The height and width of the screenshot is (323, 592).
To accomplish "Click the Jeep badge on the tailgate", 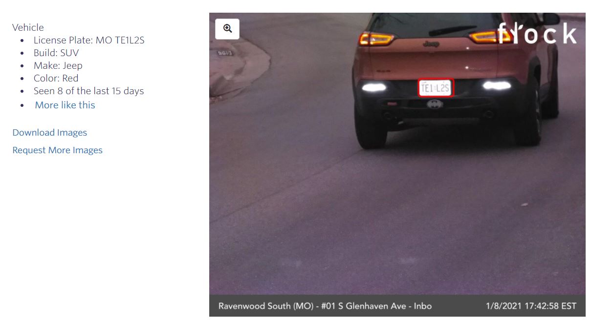I will tap(431, 44).
